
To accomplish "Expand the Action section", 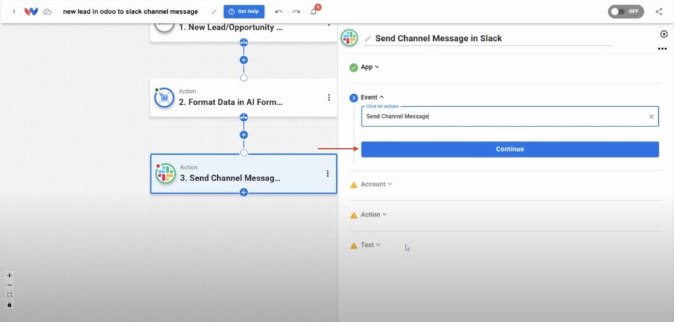I will pyautogui.click(x=374, y=214).
